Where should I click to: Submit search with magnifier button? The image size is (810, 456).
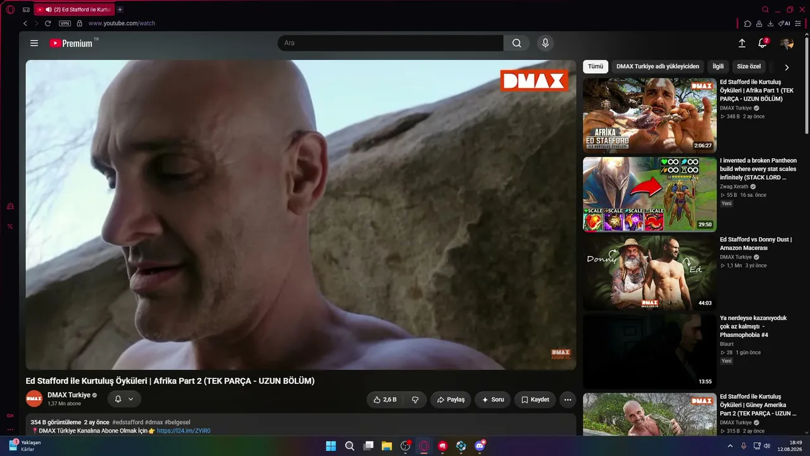pos(517,43)
